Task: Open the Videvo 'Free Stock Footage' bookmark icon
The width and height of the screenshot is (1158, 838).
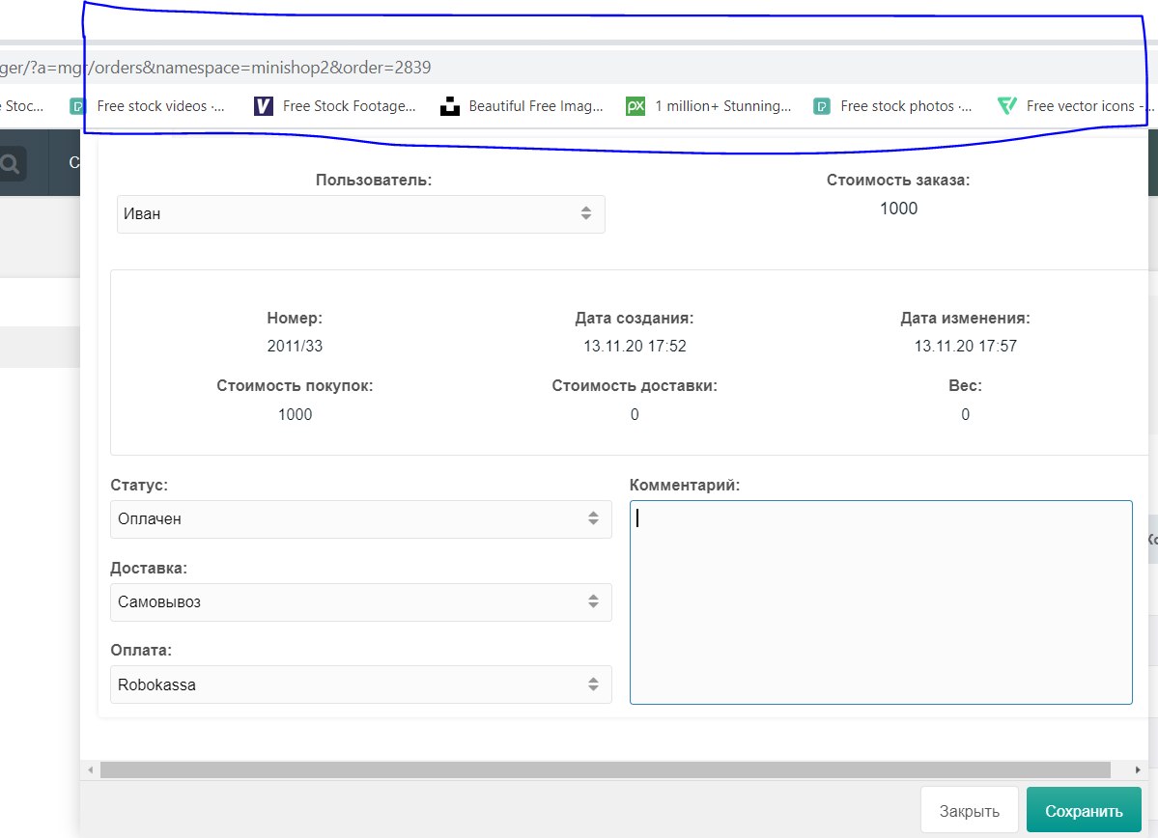Action: click(264, 106)
